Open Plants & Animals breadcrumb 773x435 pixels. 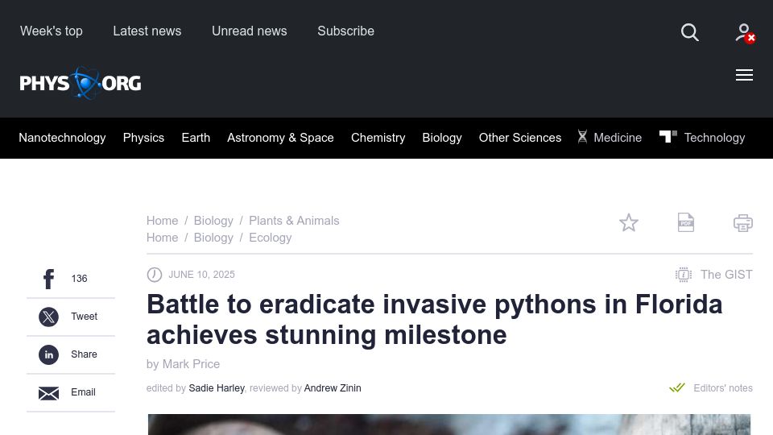click(x=294, y=221)
